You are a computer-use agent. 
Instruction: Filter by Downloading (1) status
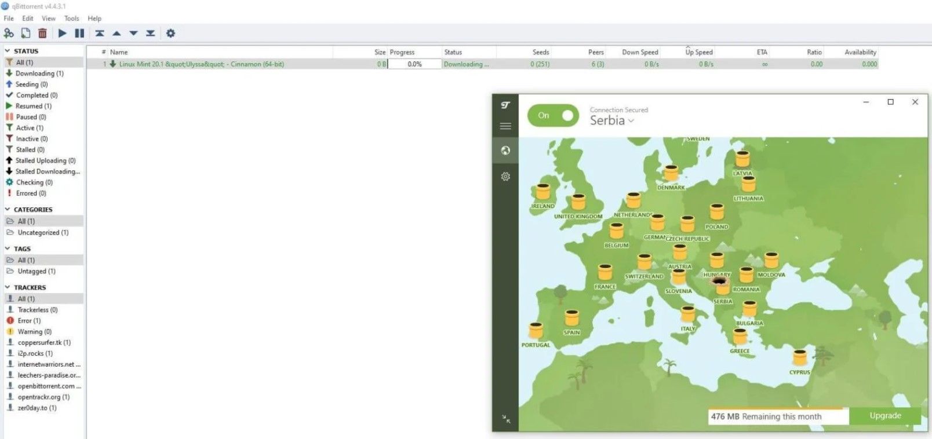(39, 74)
